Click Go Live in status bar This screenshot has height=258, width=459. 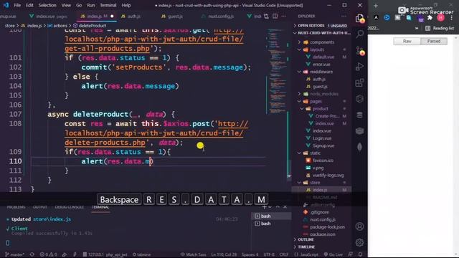point(333,254)
